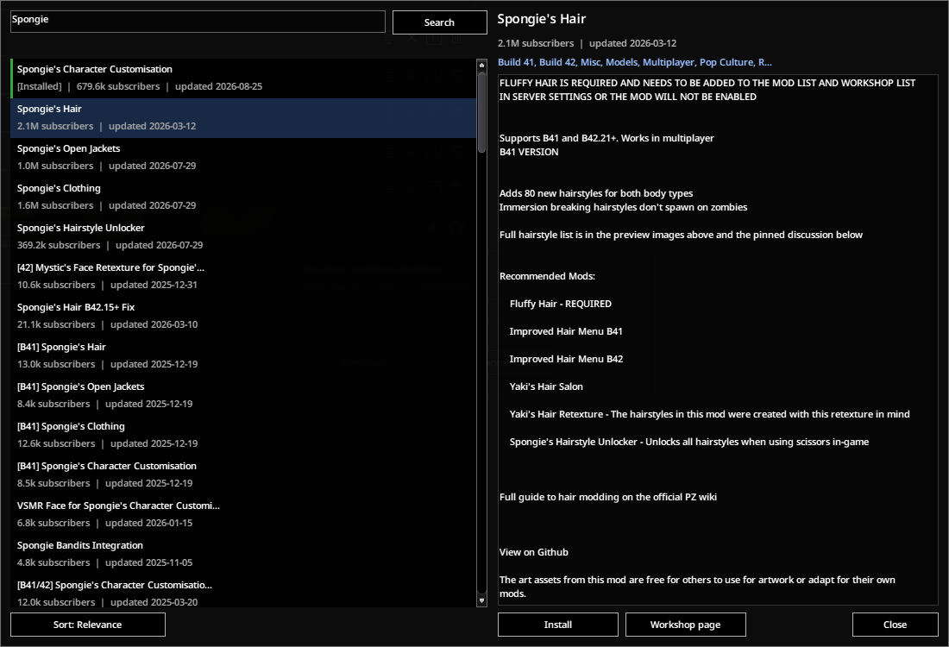Screen dimensions: 949x647
Task: Click View on Github text
Action: tap(534, 552)
